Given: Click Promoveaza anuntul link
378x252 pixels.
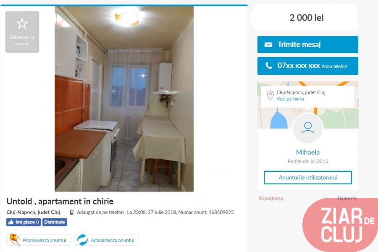Looking at the screenshot, I should pos(45,240).
